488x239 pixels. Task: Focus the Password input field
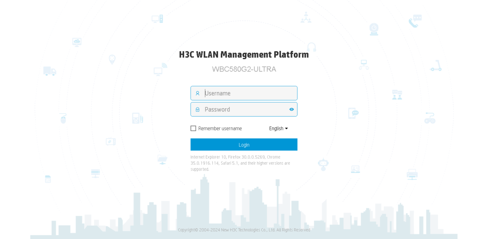pos(244,109)
